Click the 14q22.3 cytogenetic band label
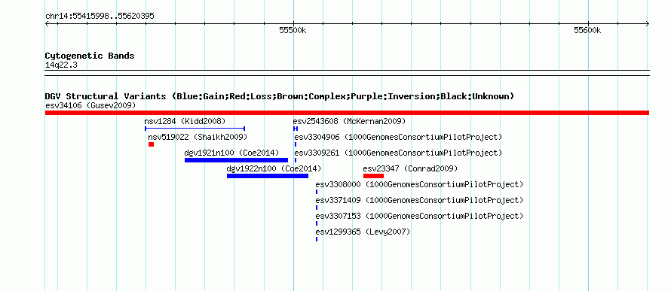Screen dimensions: 671x291 (61, 65)
